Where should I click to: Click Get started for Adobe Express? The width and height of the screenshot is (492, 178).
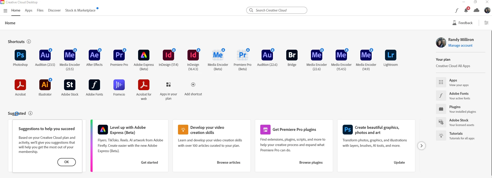click(149, 162)
